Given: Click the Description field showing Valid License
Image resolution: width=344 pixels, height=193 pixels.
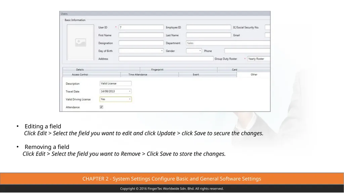Looking at the screenshot, I should (116, 84).
